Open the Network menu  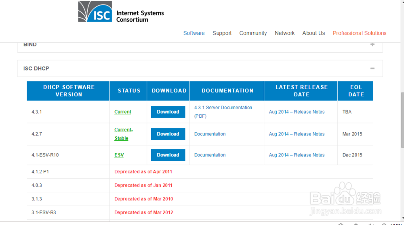click(x=284, y=33)
